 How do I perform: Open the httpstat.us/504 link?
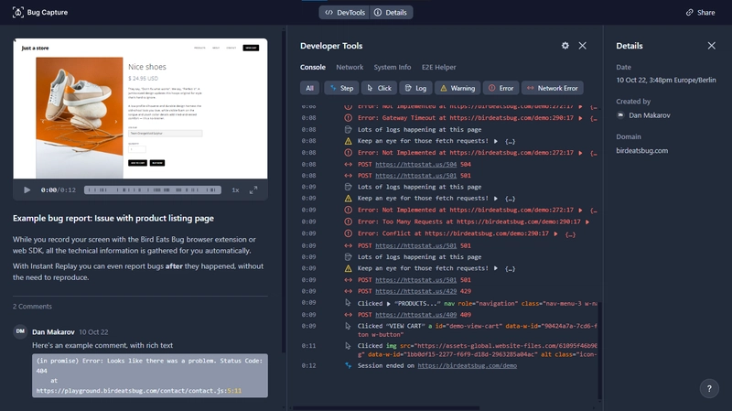click(416, 165)
